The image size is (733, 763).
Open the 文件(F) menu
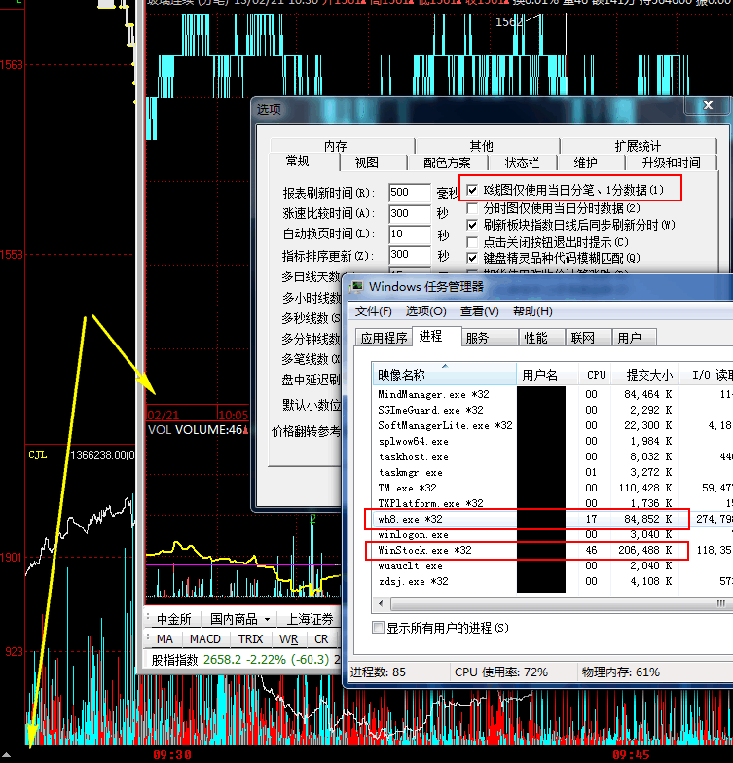pyautogui.click(x=373, y=311)
